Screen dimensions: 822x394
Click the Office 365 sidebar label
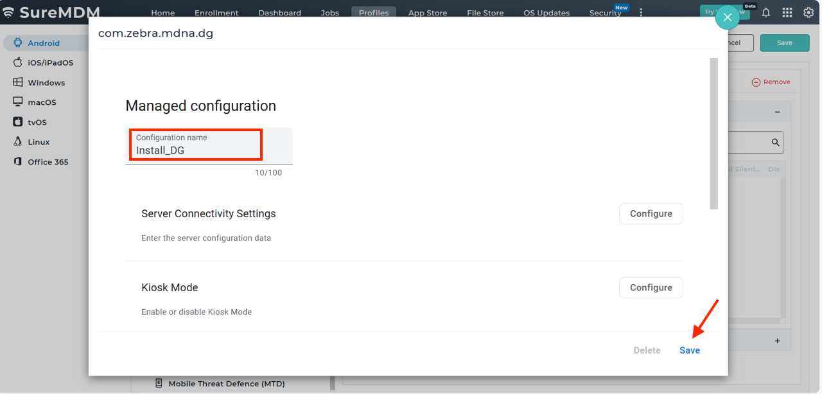(48, 162)
